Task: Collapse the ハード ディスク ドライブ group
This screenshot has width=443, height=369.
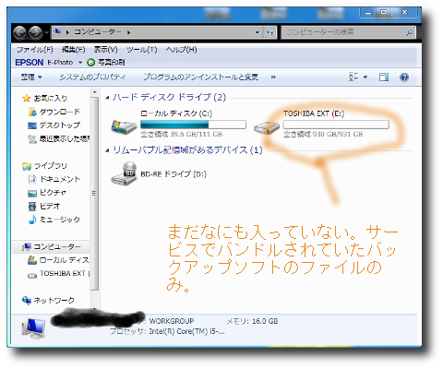Action: click(x=107, y=98)
